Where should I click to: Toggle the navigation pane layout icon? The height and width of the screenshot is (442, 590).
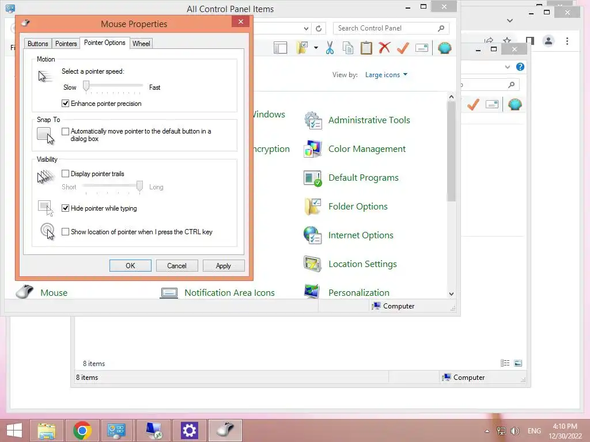pyautogui.click(x=281, y=48)
